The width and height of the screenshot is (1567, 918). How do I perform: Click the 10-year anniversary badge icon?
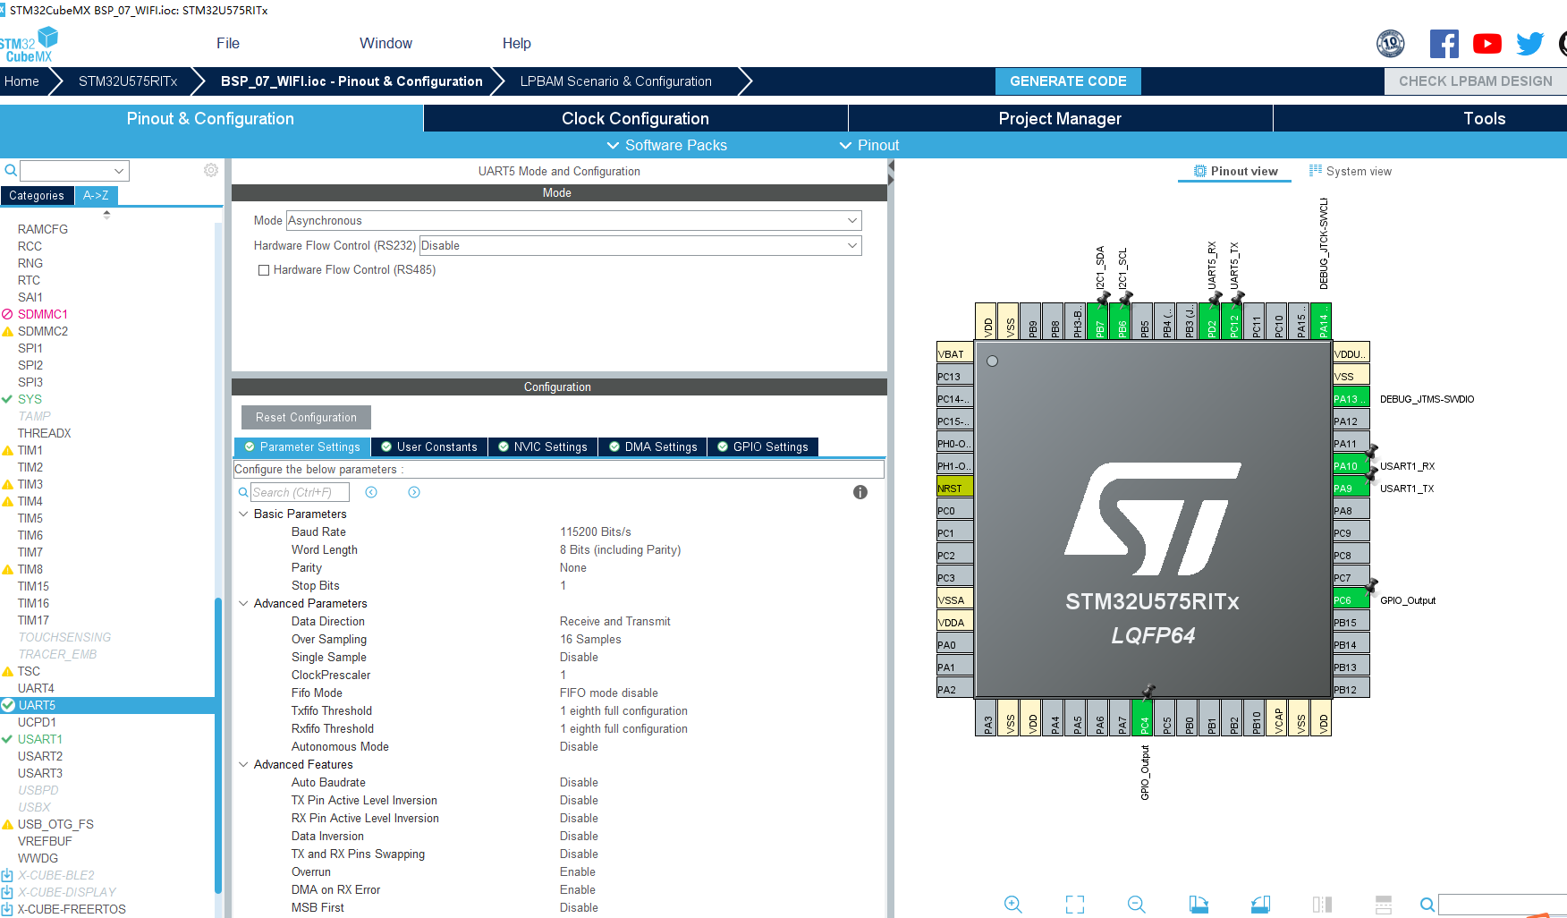(1391, 44)
